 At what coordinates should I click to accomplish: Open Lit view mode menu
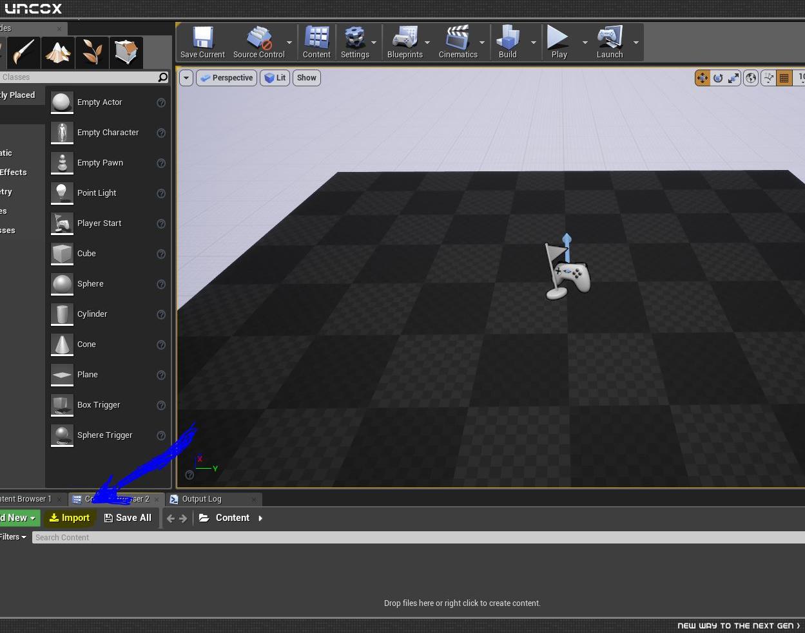point(275,78)
